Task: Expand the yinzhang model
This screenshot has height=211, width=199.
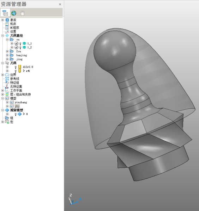Action: pos(7,102)
